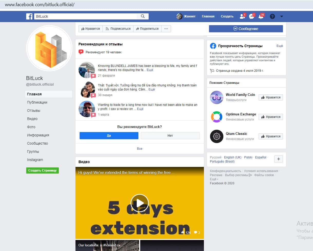Open Конфиденциальность footer link
This screenshot has height=251, width=313.
click(225, 171)
